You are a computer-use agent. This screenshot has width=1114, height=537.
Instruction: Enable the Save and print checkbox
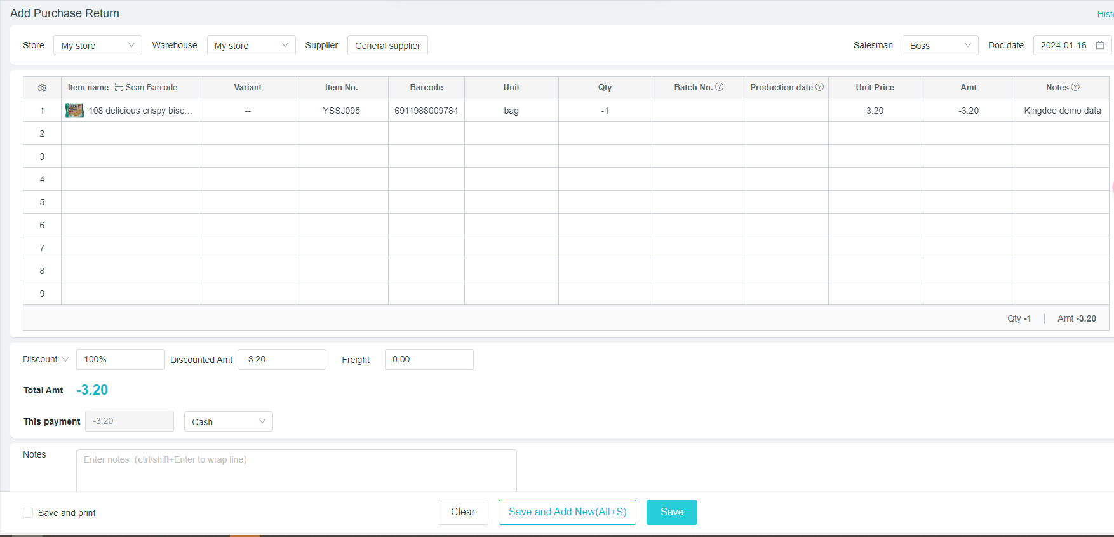click(x=28, y=513)
